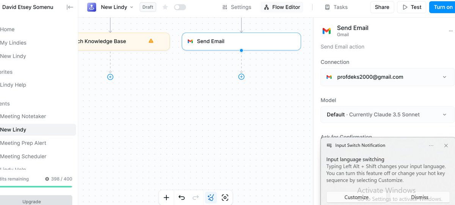The width and height of the screenshot is (455, 205).
Task: Open My Lindies in sidebar
Action: pos(13,43)
